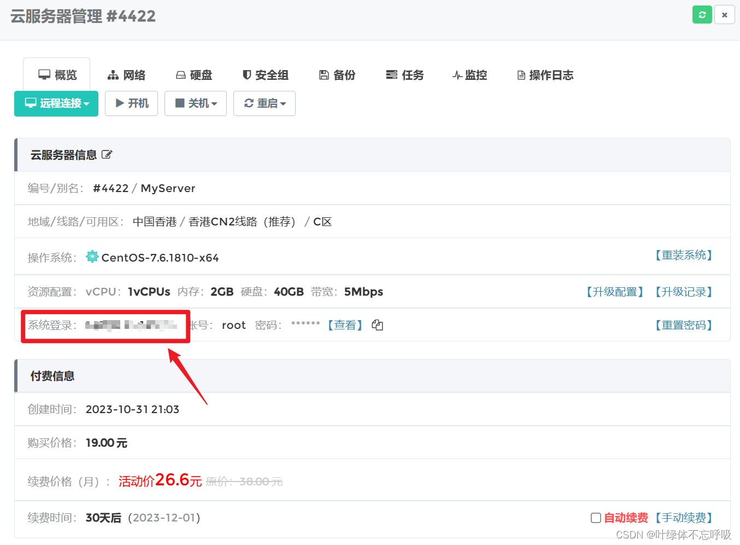Click the green refresh icon button

[x=702, y=15]
